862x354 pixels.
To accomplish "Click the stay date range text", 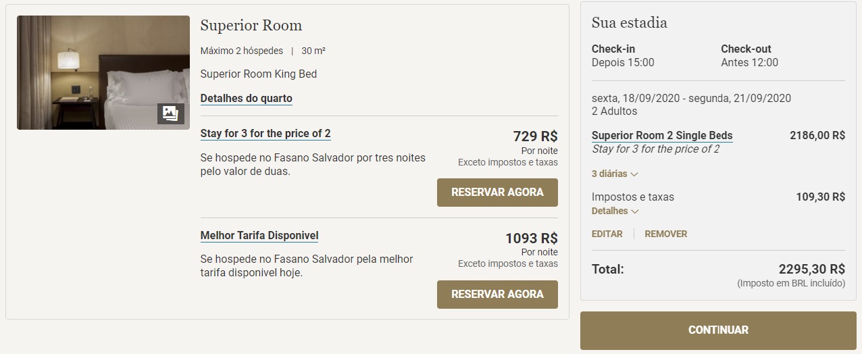I will pyautogui.click(x=691, y=98).
